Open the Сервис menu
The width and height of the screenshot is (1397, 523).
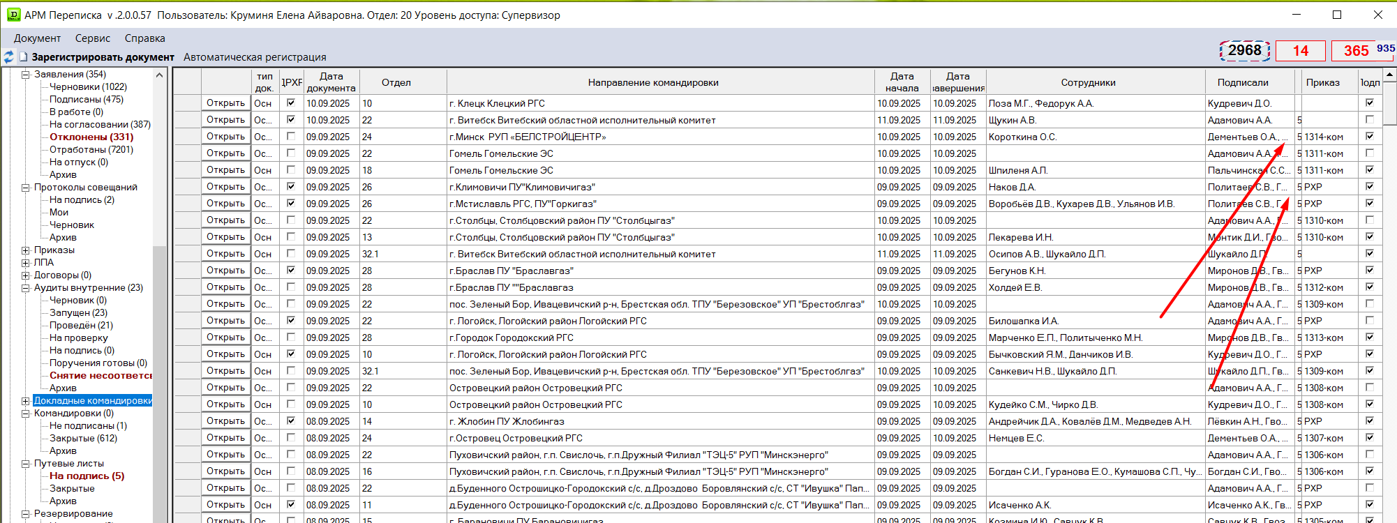click(x=93, y=38)
